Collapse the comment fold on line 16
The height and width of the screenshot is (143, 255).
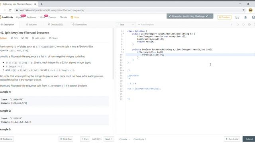click(x=124, y=70)
